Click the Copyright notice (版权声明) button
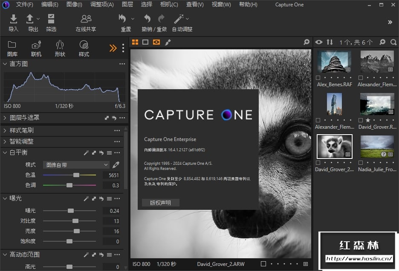 (x=160, y=203)
